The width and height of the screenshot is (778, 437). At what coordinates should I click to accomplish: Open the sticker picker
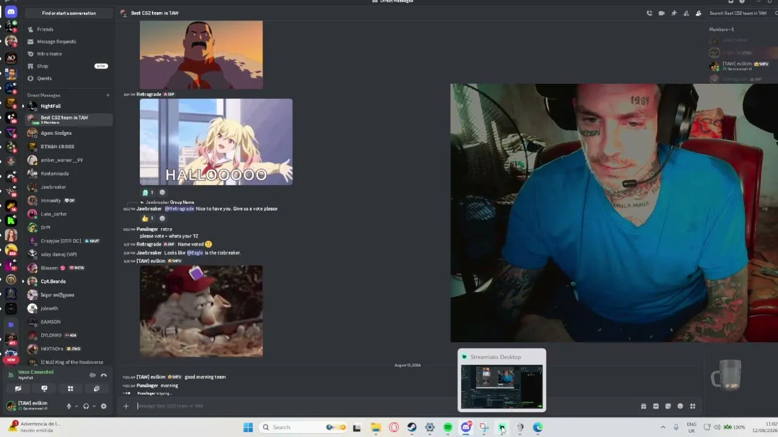point(668,406)
